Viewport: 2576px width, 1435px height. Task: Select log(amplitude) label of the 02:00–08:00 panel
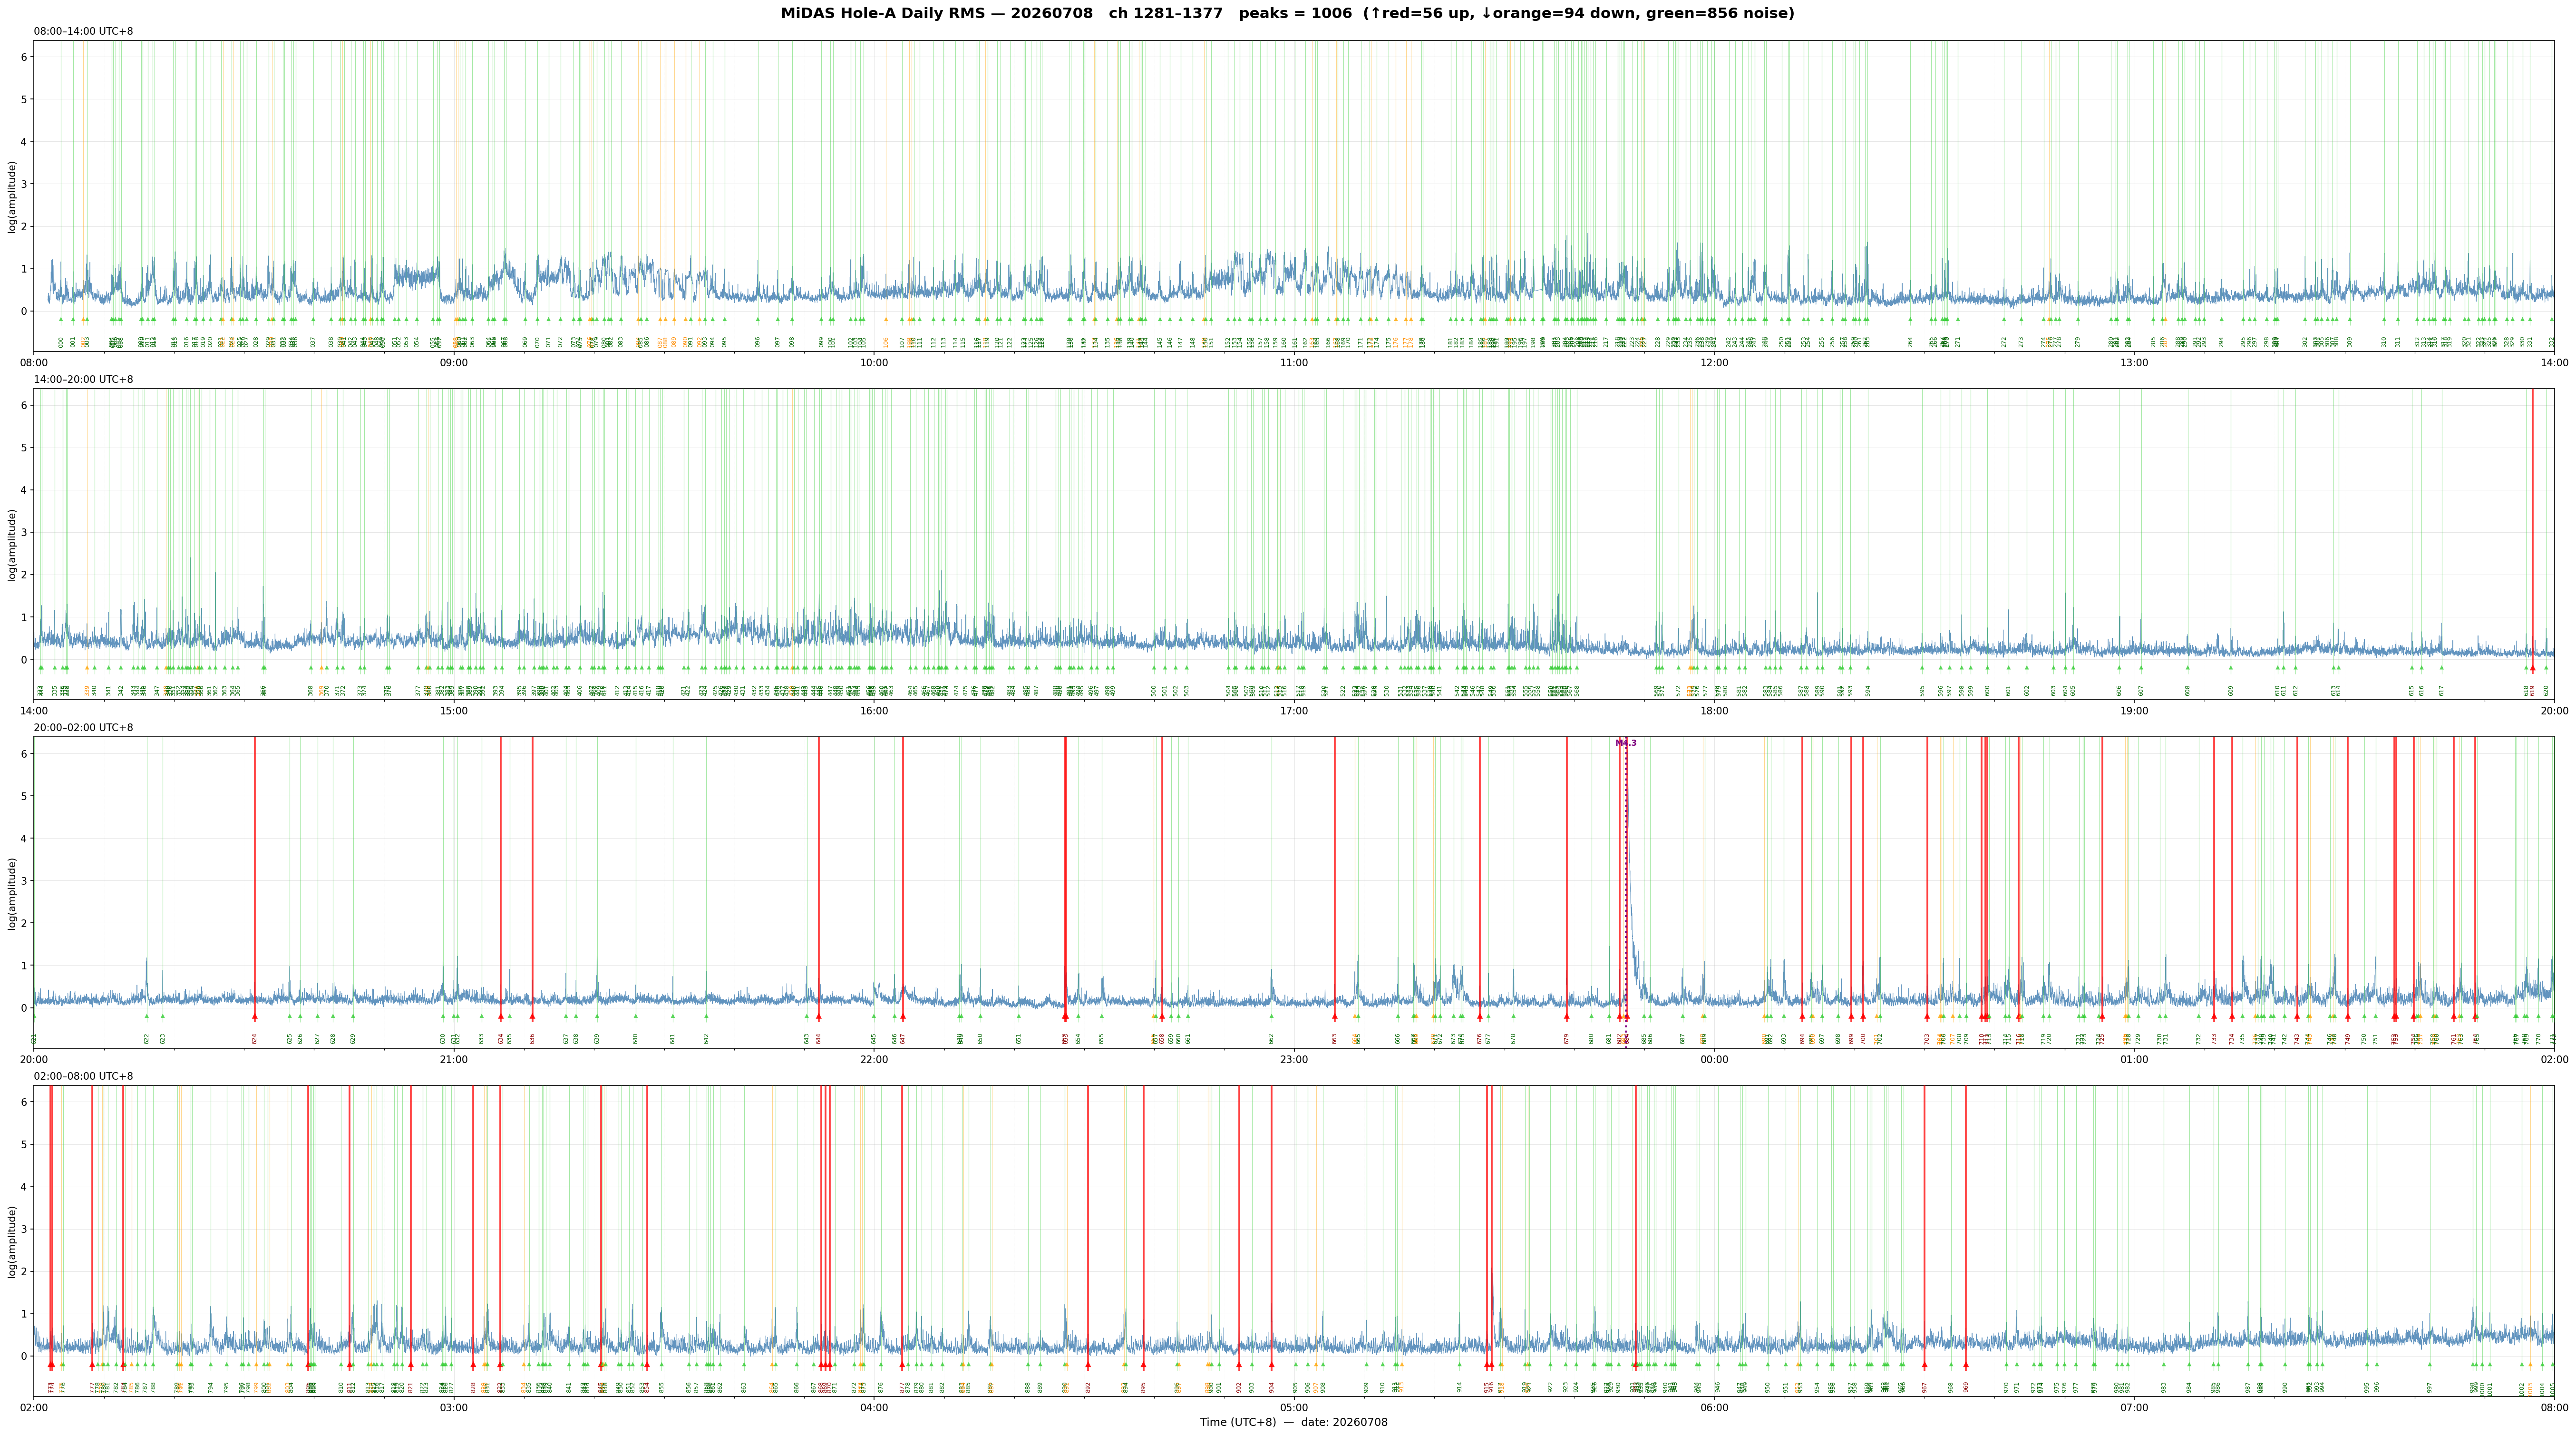coord(13,1242)
